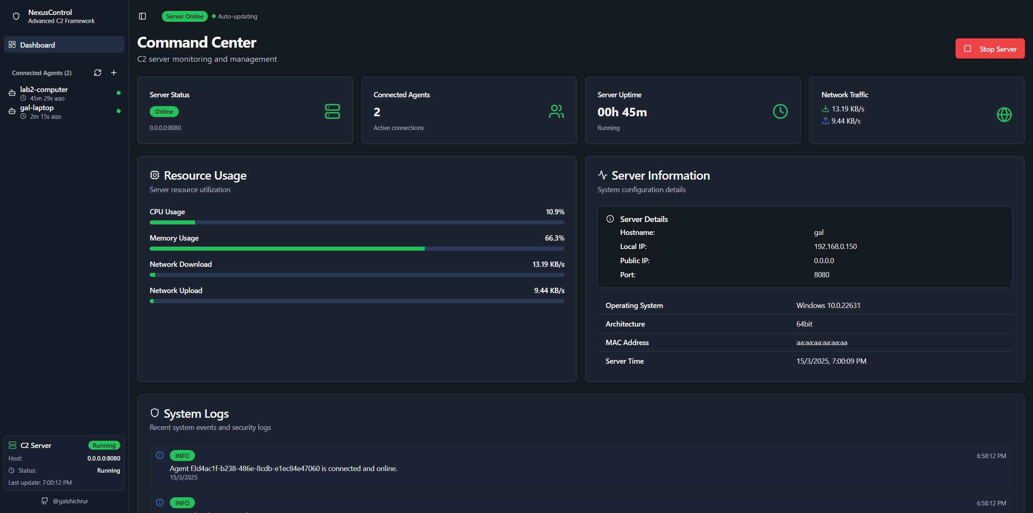Click the plus icon to add an agent
Screen dimensions: 1033x513
coord(113,73)
